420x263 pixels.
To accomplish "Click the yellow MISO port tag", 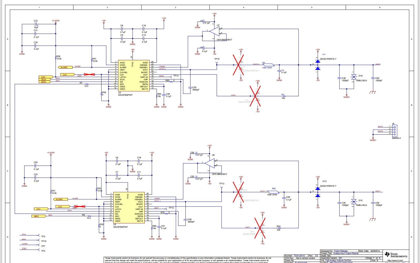I will pos(36,216).
